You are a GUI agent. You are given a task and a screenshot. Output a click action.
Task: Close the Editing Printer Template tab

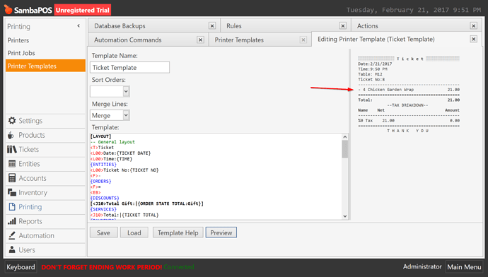click(x=473, y=39)
